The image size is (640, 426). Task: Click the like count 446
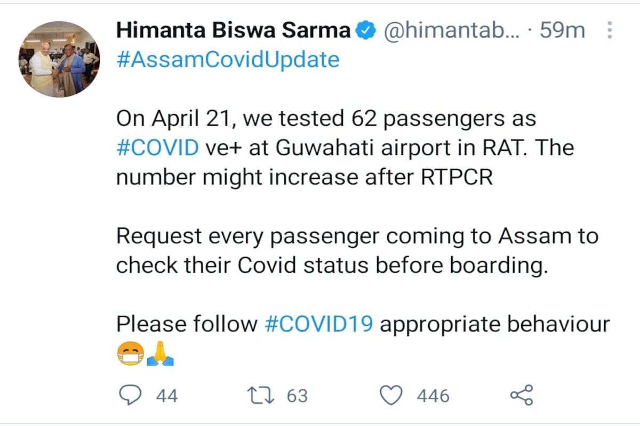click(x=433, y=396)
